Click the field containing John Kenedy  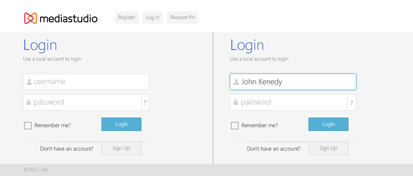[293, 82]
